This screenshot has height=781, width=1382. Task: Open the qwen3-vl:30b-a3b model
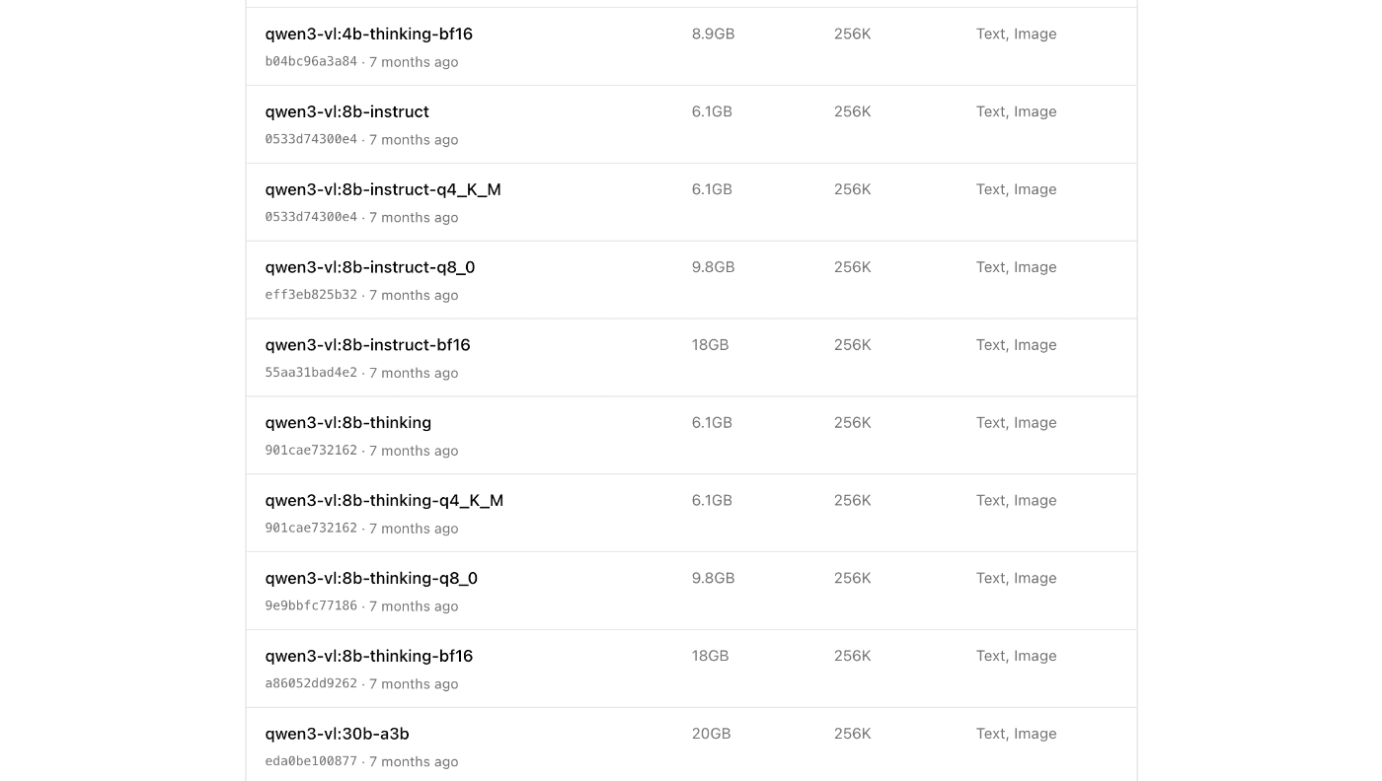click(x=337, y=735)
